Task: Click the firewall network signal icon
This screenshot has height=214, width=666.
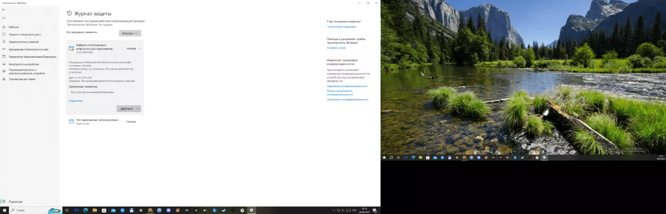Action: 4,49
